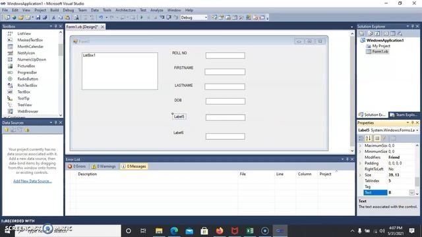Open File Explorer from the taskbar
This screenshot has width=422, height=237.
coord(159,230)
